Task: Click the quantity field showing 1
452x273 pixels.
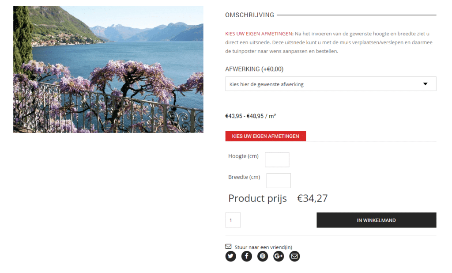Action: 233,220
